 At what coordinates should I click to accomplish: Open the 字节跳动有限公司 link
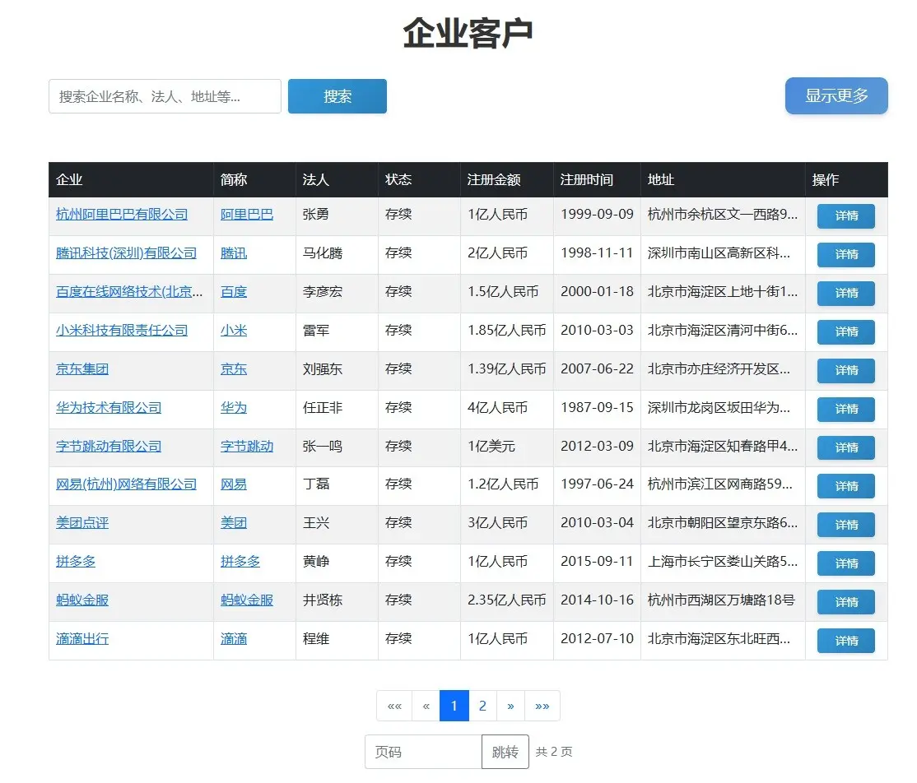(109, 446)
